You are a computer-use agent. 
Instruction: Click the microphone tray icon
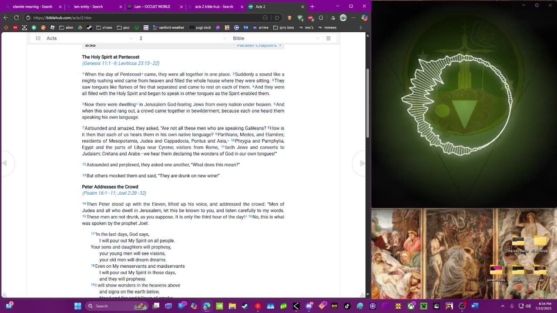(512, 306)
